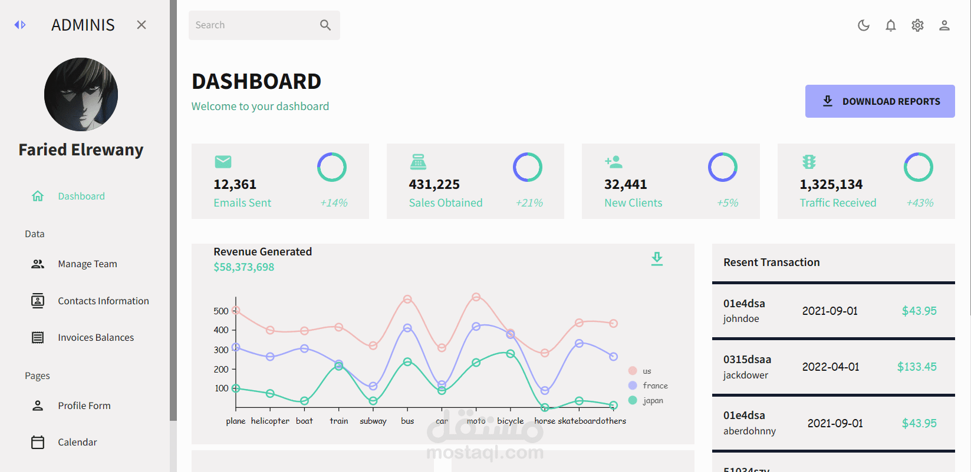Click the jackdower transaction name
Screen dimensions: 971x472
pos(746,375)
